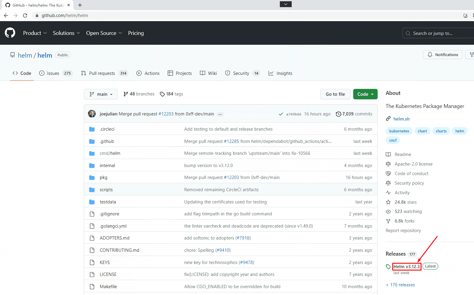Select the cncf topic tag

393,140
